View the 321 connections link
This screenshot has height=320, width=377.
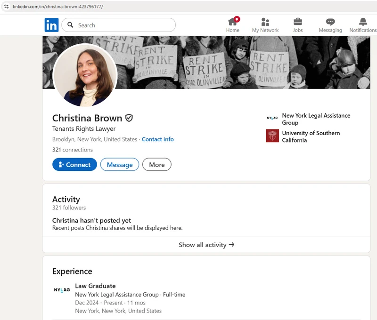(73, 150)
